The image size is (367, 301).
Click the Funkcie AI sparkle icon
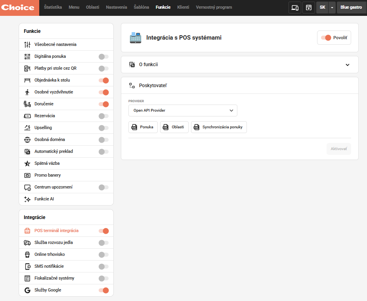point(27,199)
